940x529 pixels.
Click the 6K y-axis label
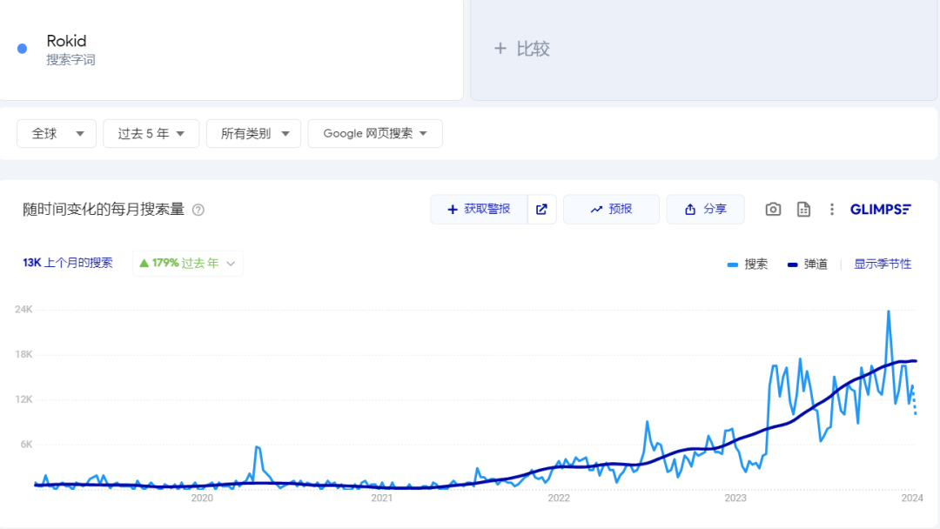[x=26, y=444]
